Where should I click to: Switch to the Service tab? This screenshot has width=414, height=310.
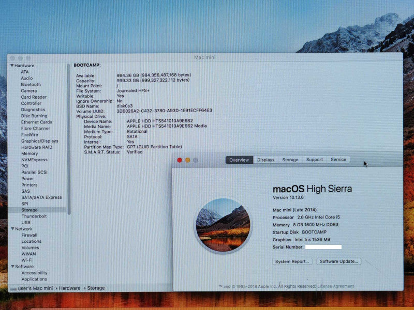click(x=338, y=159)
